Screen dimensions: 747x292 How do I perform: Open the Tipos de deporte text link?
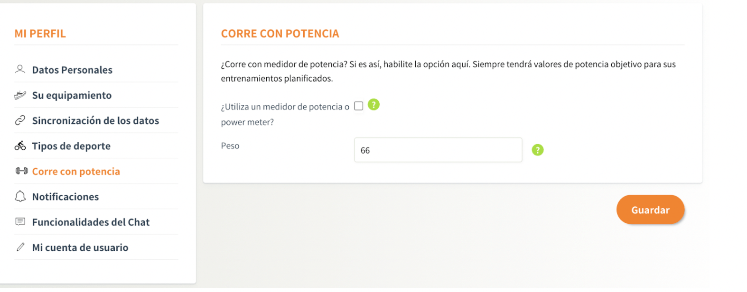coord(71,146)
